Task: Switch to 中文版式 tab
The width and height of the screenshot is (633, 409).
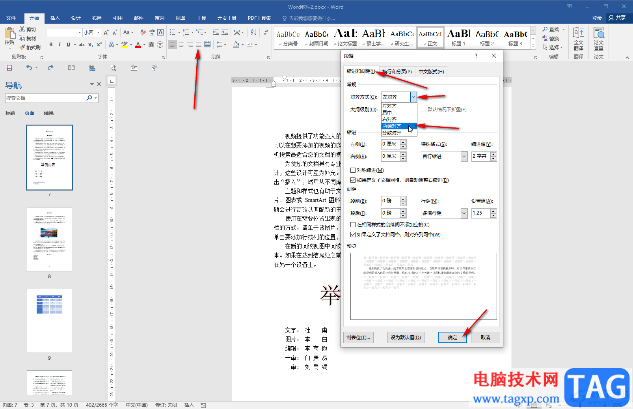Action: [x=431, y=71]
